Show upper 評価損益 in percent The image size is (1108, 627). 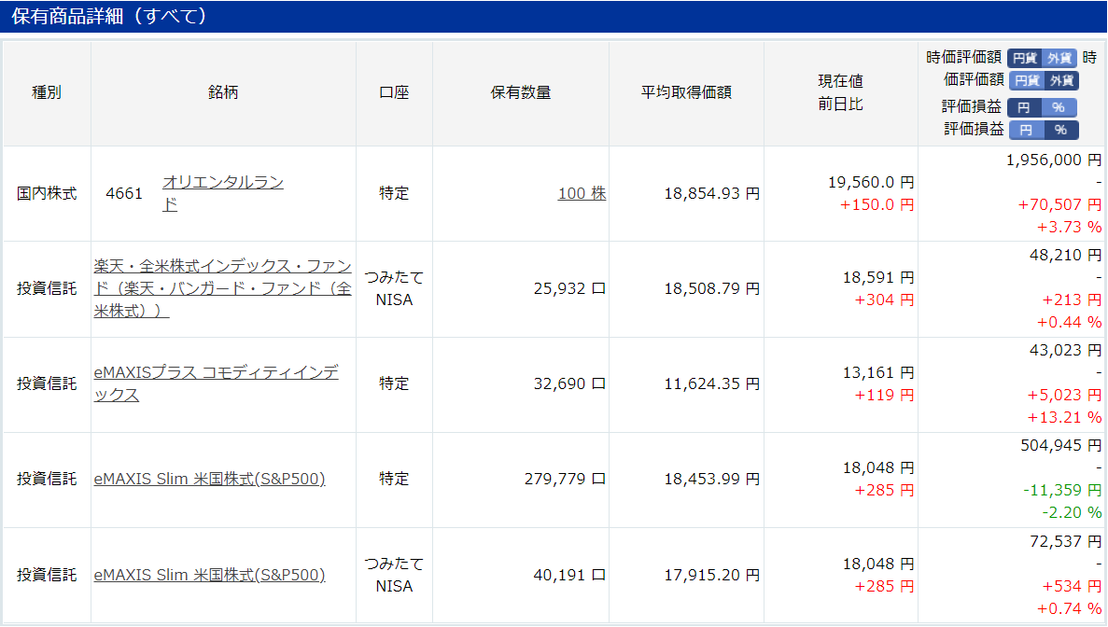click(1058, 107)
